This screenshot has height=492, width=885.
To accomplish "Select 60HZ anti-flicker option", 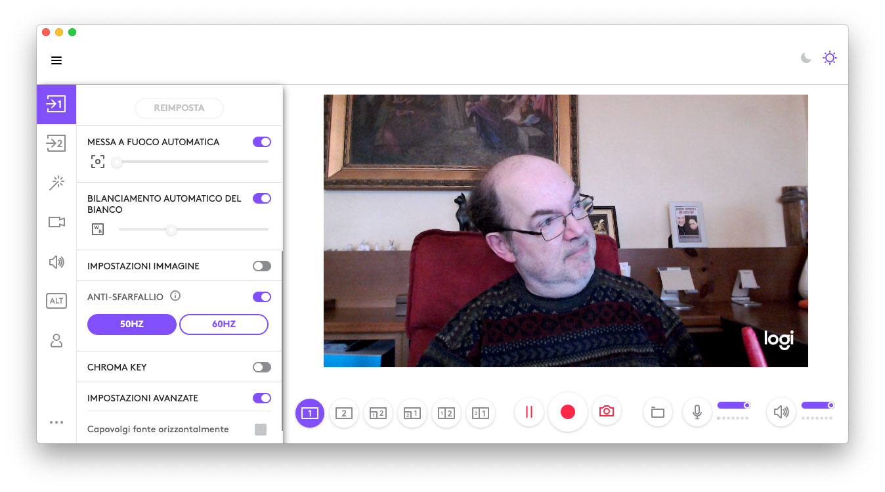I will pos(224,324).
